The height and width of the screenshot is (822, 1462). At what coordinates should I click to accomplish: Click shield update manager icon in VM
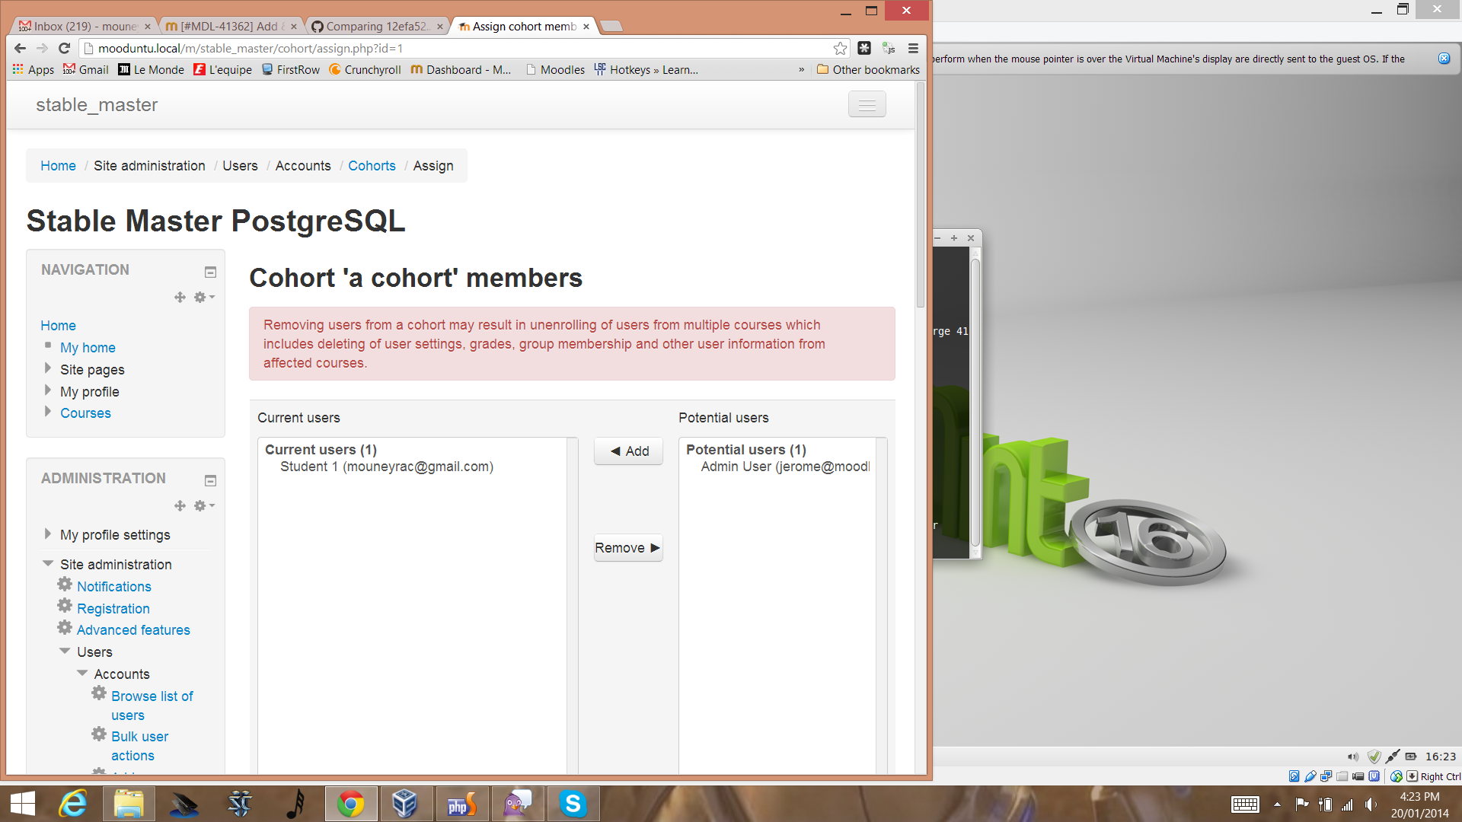1374,757
